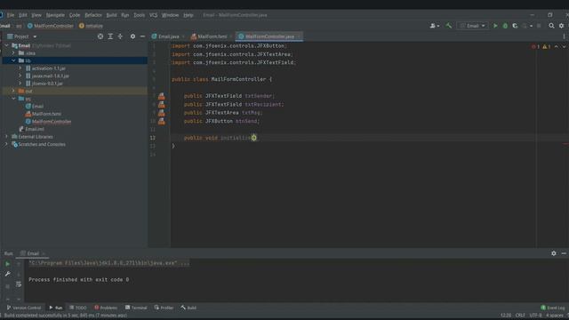Expand jfoenix-8.0.1.jar node
The image size is (569, 320).
[20, 84]
